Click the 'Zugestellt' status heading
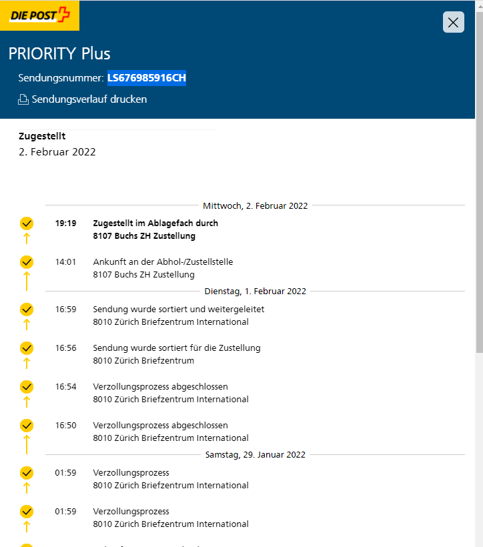 42,136
